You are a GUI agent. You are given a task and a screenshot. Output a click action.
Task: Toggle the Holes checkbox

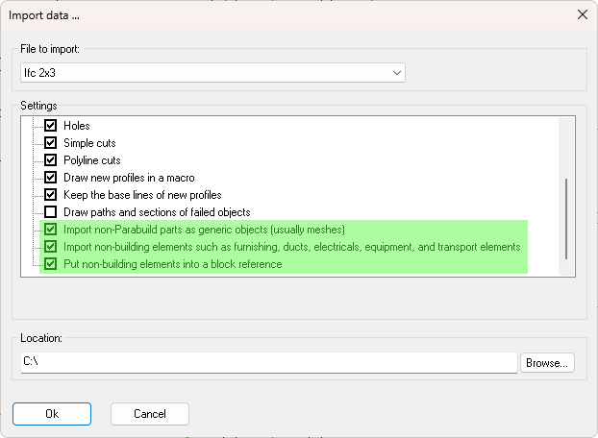[51, 126]
